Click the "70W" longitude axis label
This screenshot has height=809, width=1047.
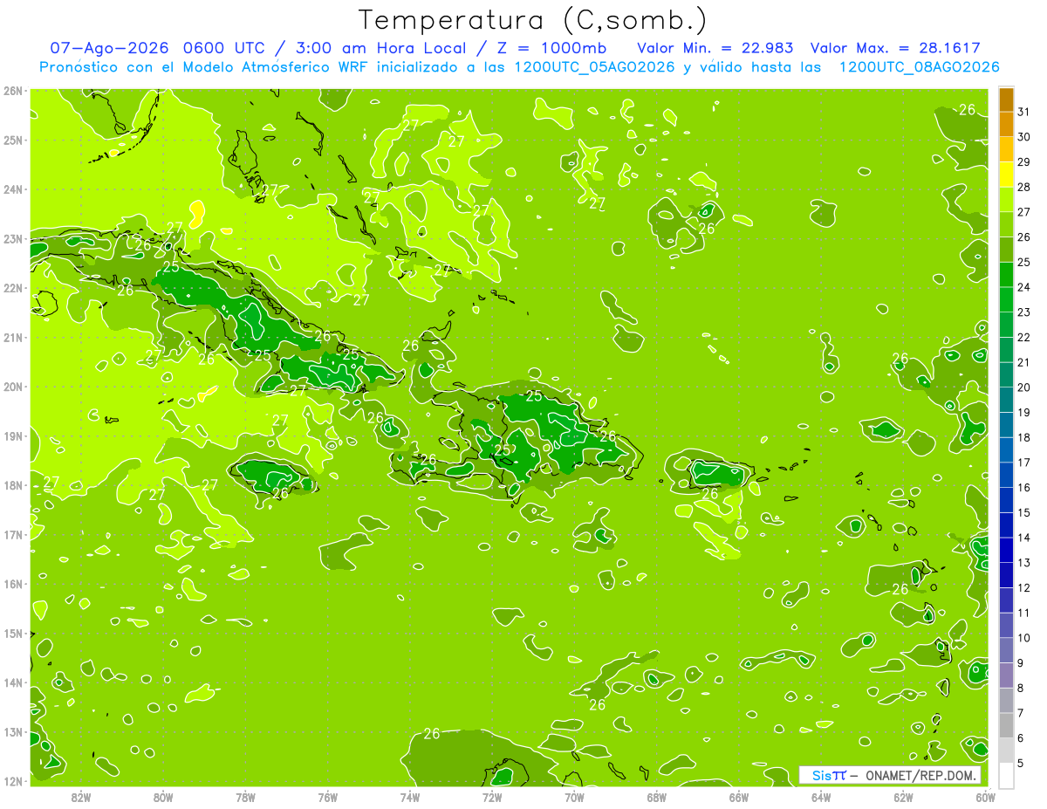(x=574, y=797)
